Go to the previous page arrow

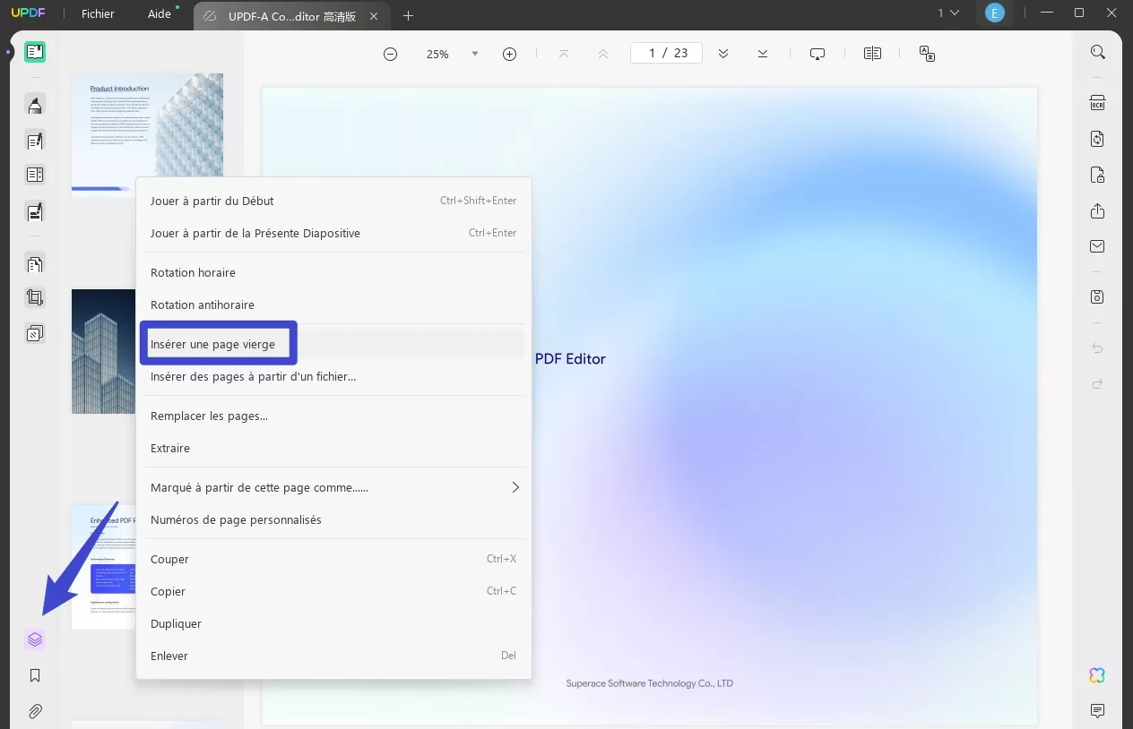[603, 54]
